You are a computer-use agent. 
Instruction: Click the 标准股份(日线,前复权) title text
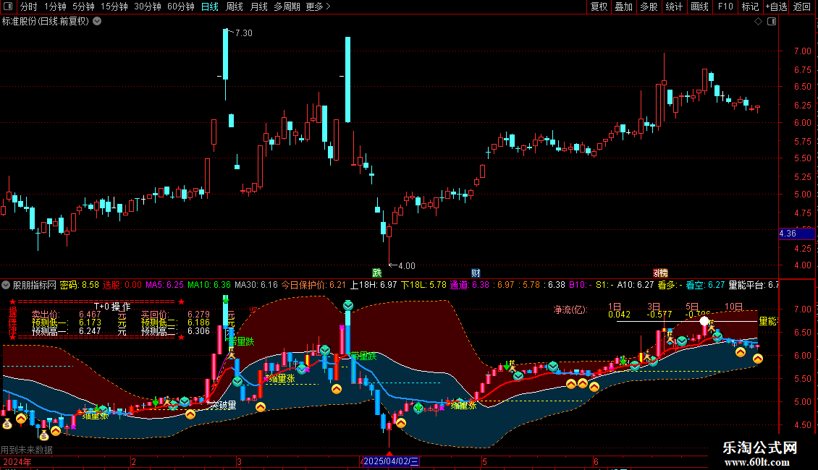coord(46,22)
